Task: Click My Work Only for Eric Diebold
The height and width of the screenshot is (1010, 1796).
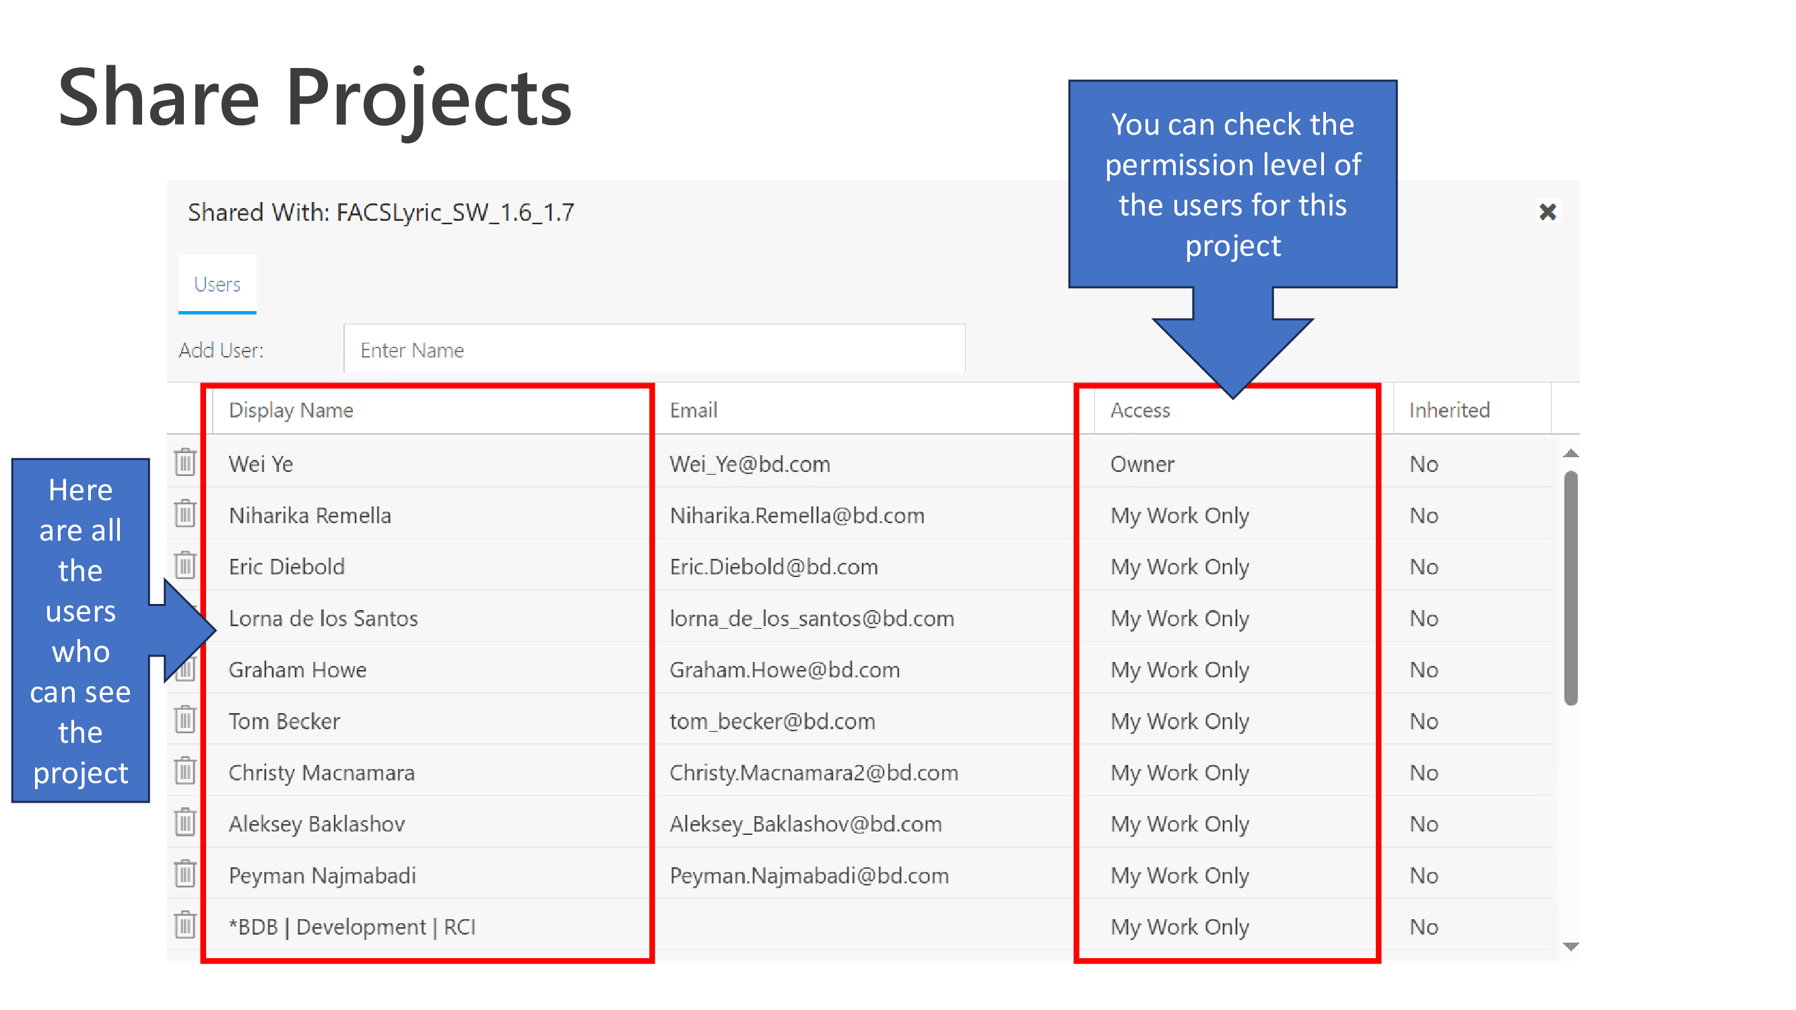Action: (x=1180, y=567)
